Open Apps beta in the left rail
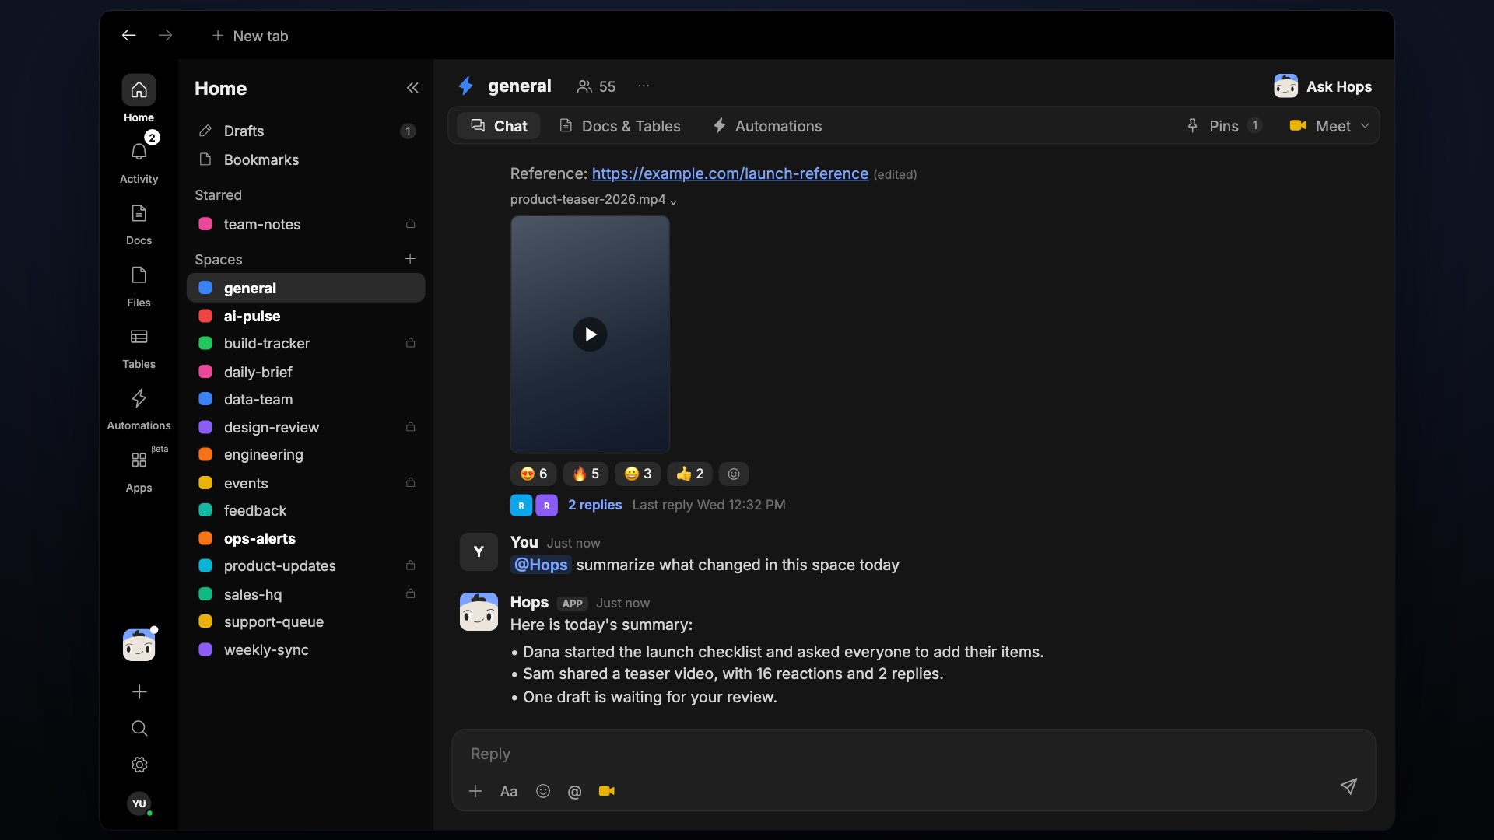The width and height of the screenshot is (1494, 840). tap(139, 471)
